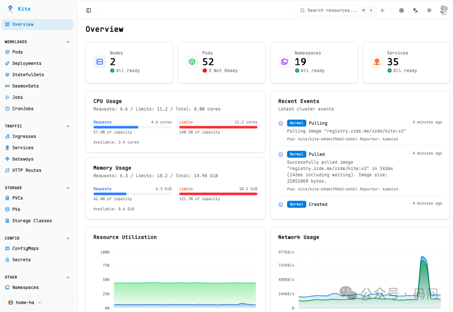Click the Services card globe icon
Viewport: 453px width, 312px height.
(x=377, y=62)
